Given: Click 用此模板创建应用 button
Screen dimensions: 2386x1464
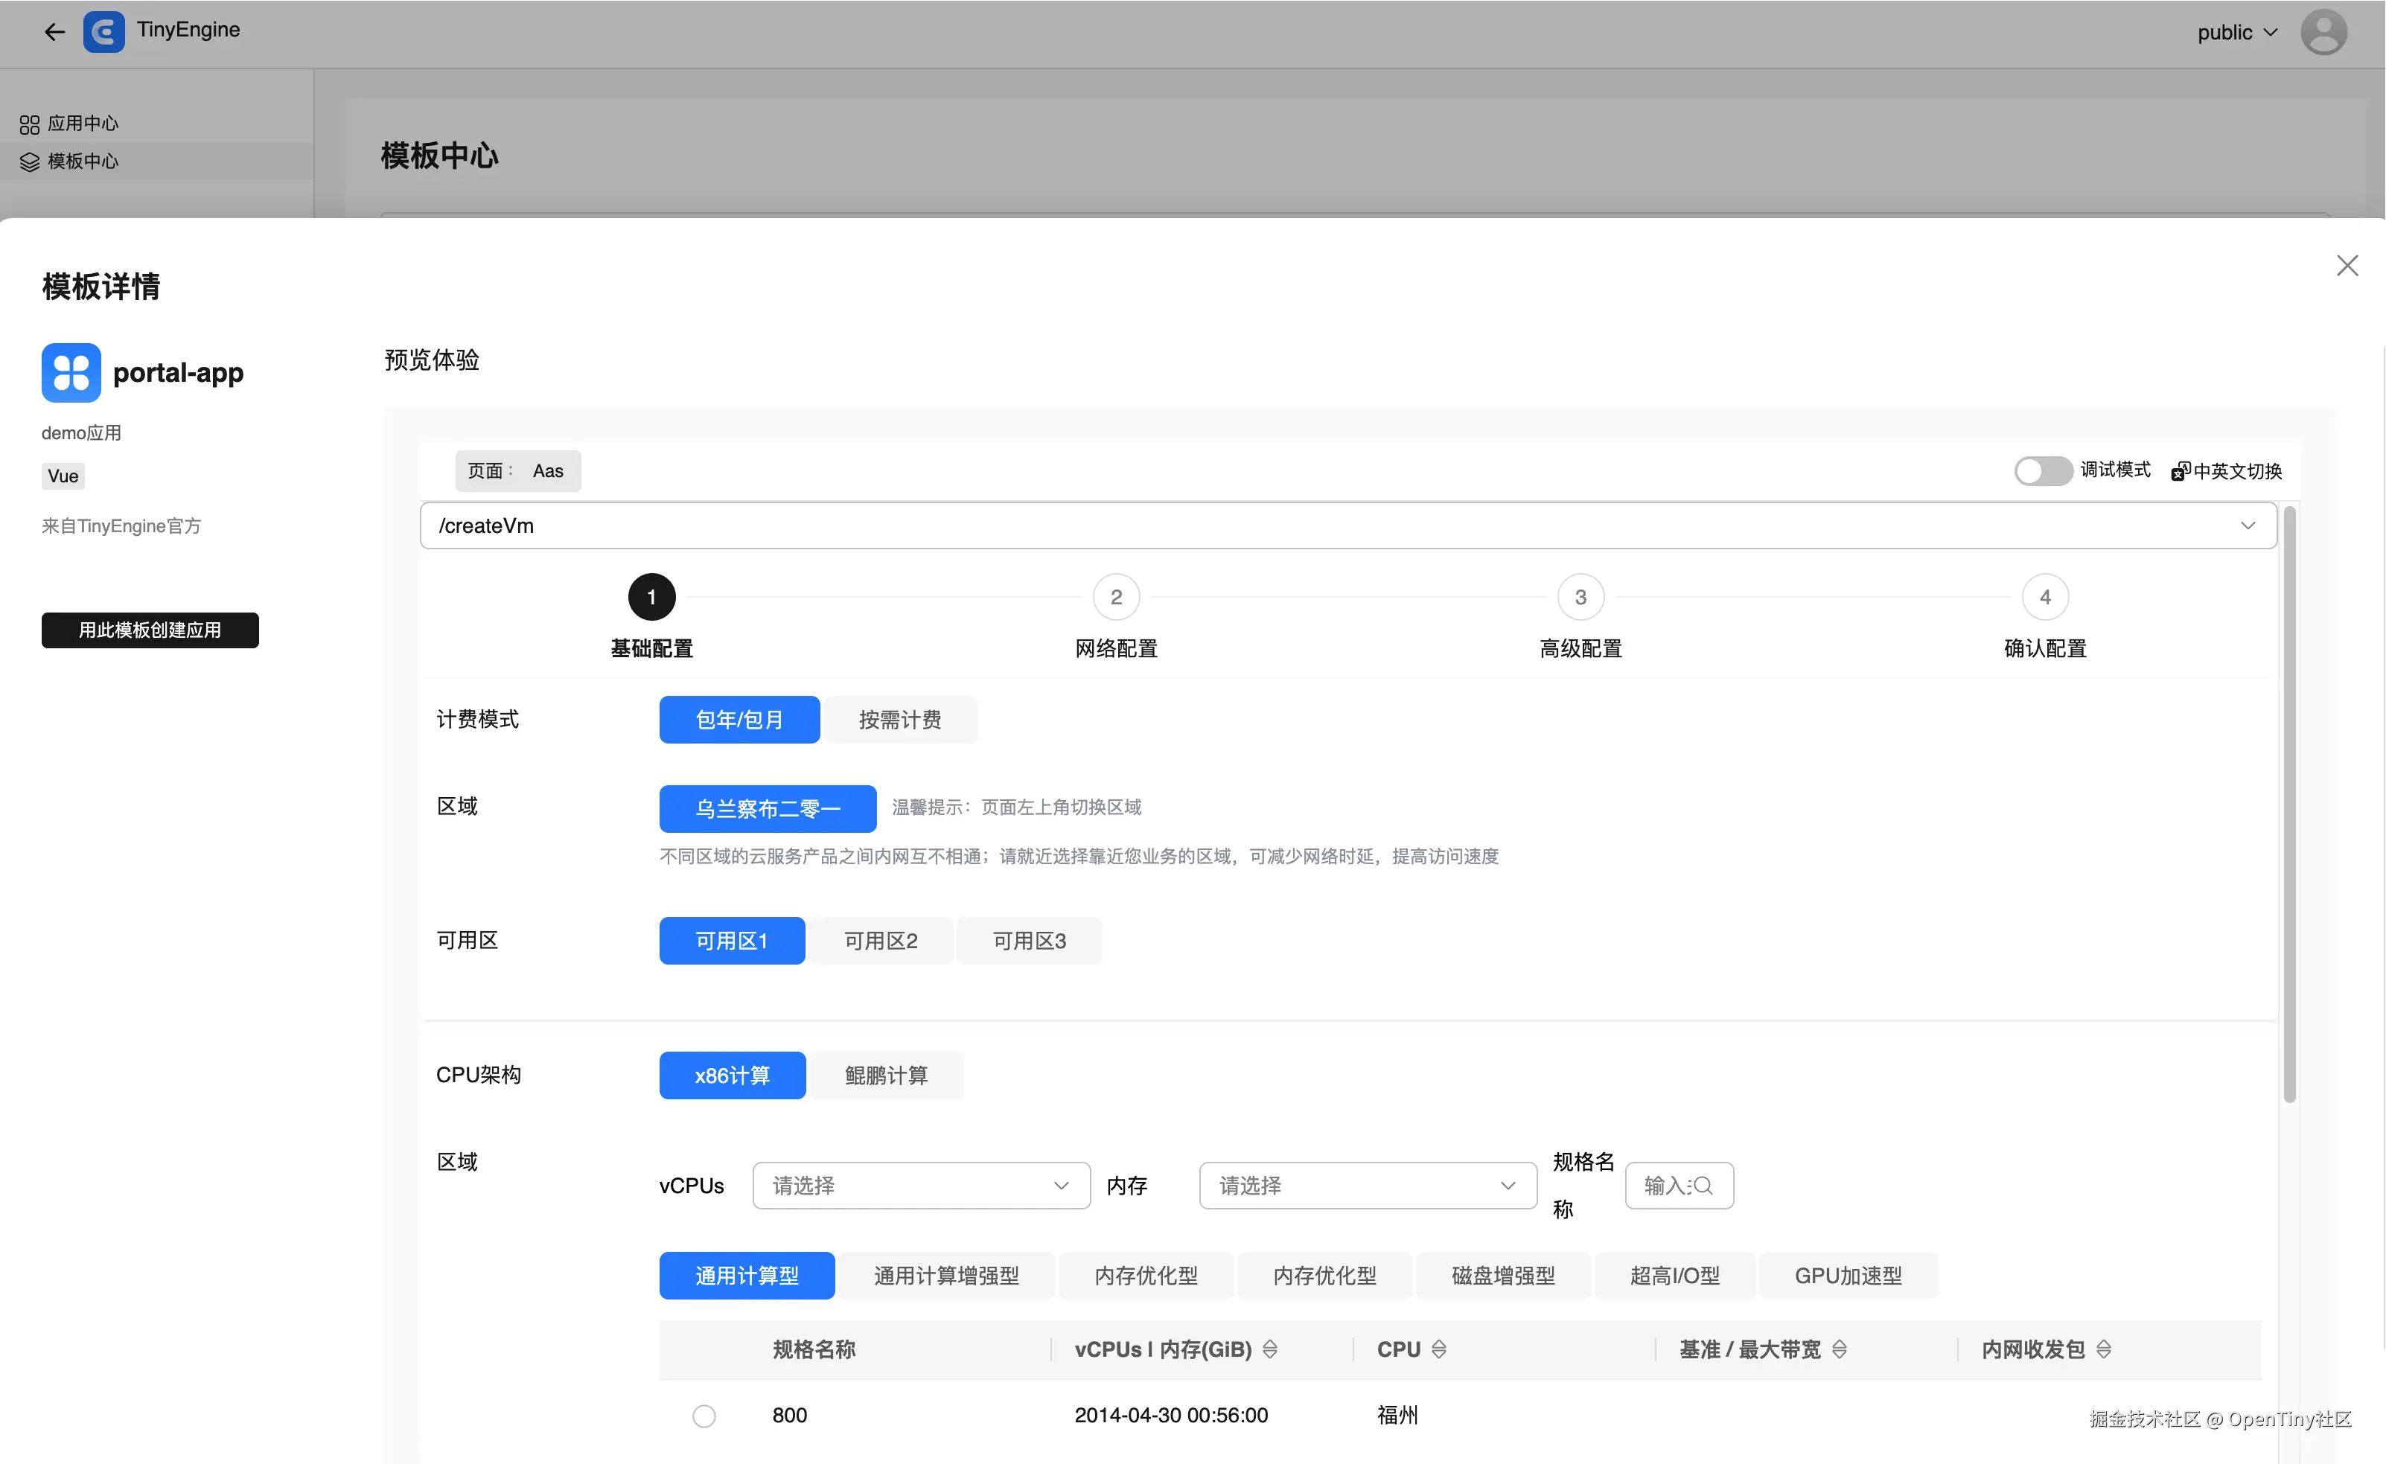Looking at the screenshot, I should click(150, 630).
